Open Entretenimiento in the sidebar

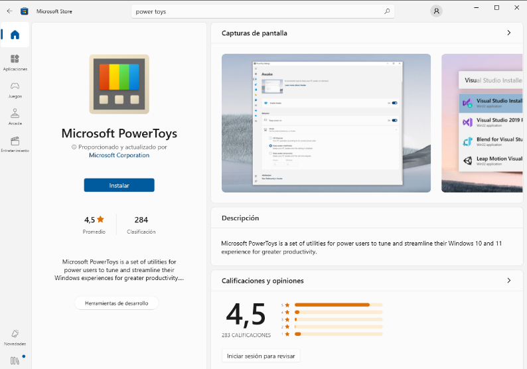(15, 145)
